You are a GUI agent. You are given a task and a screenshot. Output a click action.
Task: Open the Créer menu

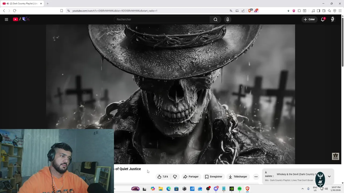pyautogui.click(x=309, y=19)
